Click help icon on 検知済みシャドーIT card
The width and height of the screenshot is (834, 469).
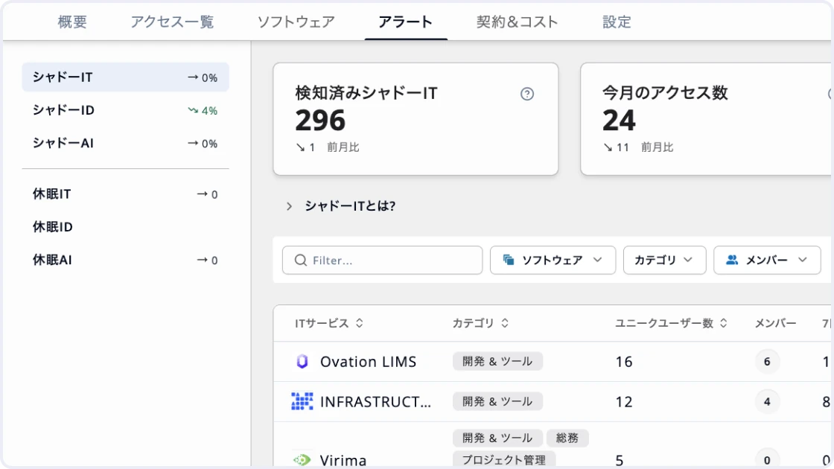(527, 94)
